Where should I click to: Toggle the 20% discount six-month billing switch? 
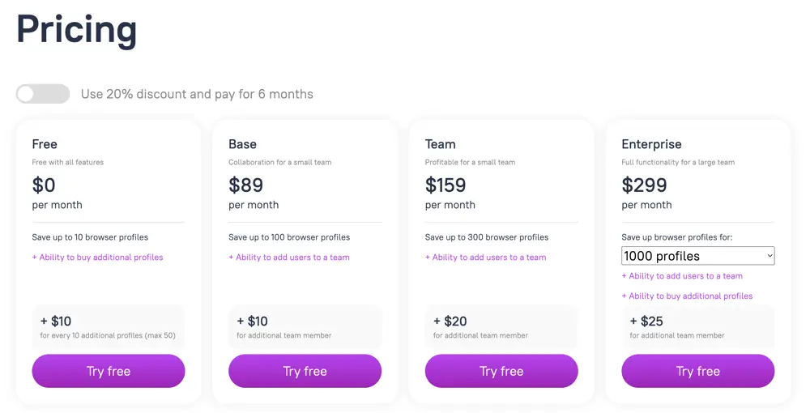(x=43, y=94)
